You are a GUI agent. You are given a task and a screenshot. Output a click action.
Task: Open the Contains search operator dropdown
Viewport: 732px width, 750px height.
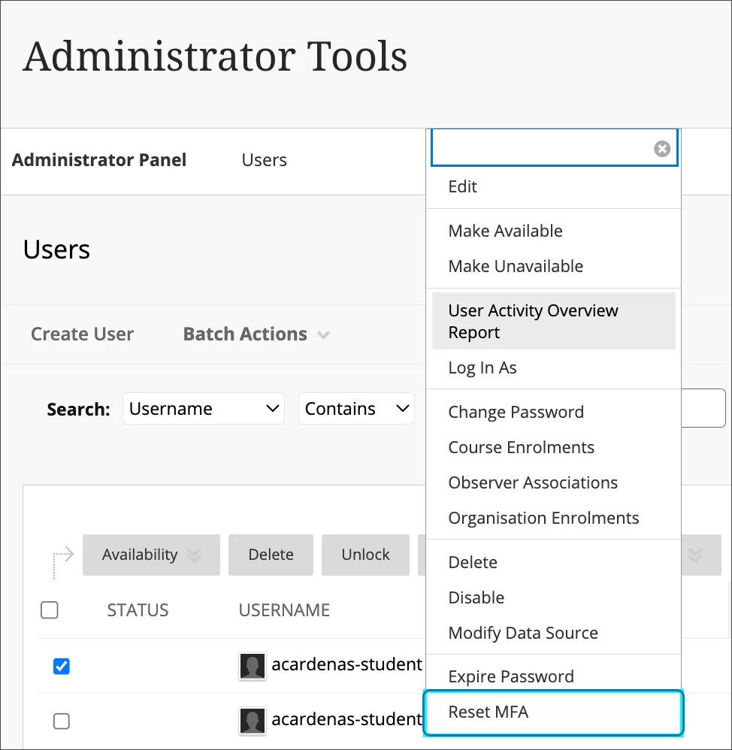pyautogui.click(x=357, y=409)
